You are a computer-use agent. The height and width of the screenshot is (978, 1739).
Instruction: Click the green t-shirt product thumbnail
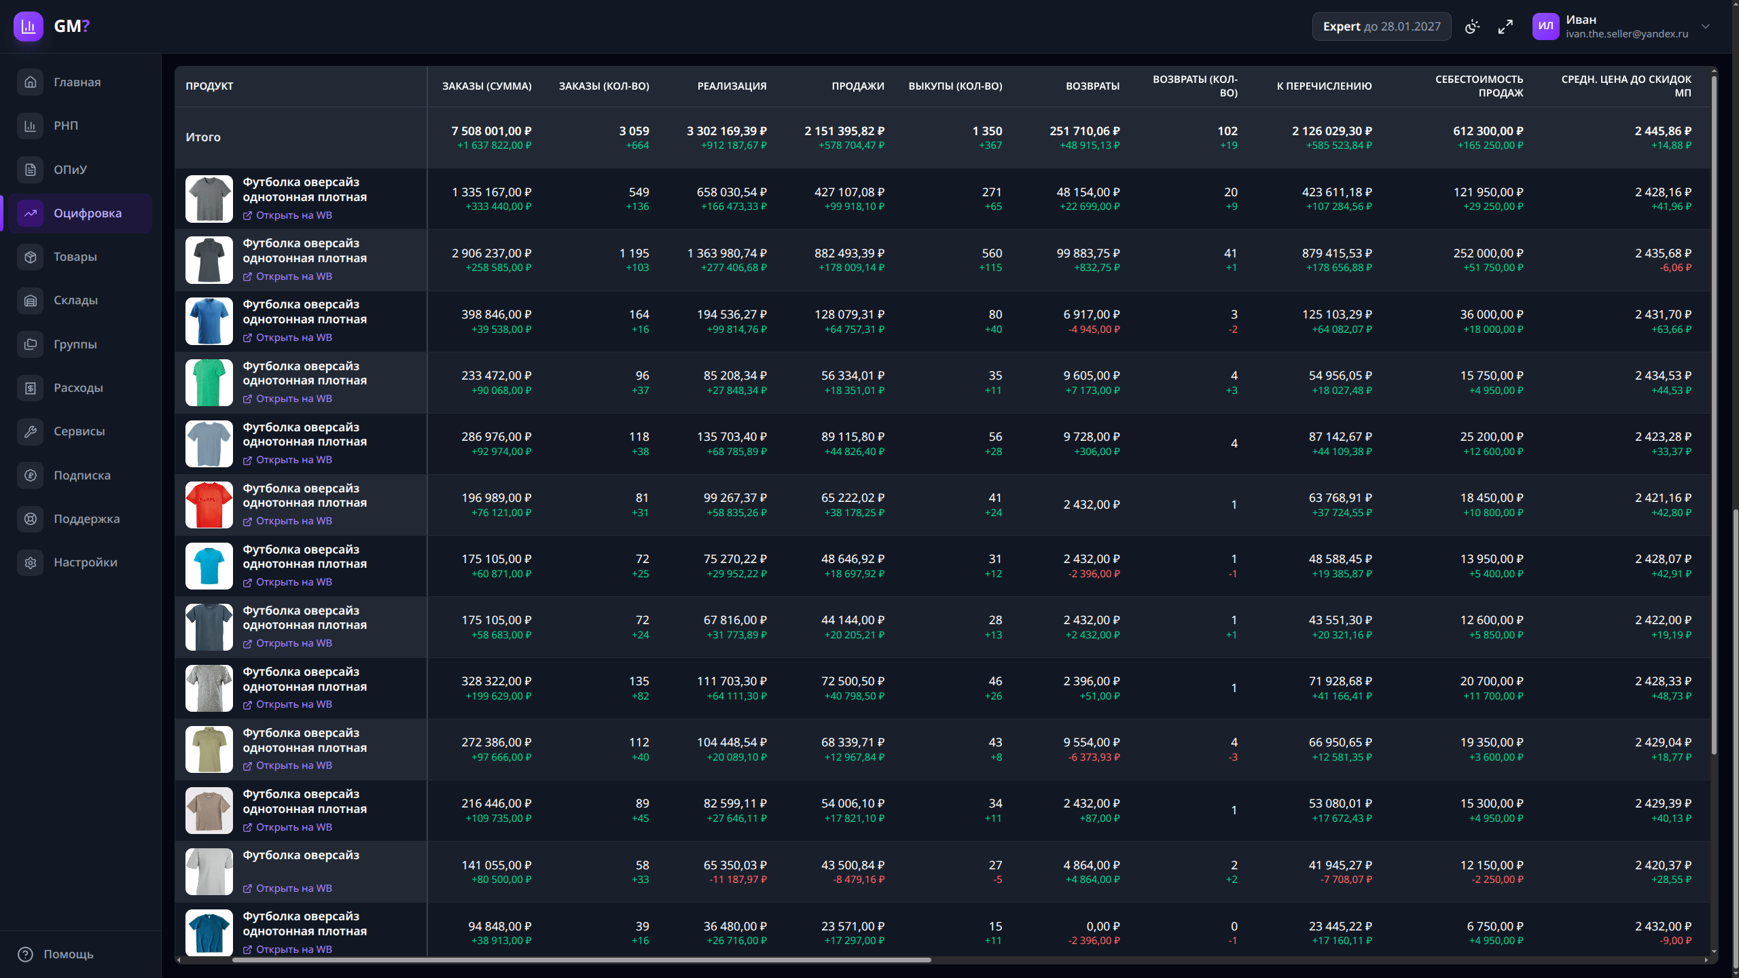coord(209,382)
